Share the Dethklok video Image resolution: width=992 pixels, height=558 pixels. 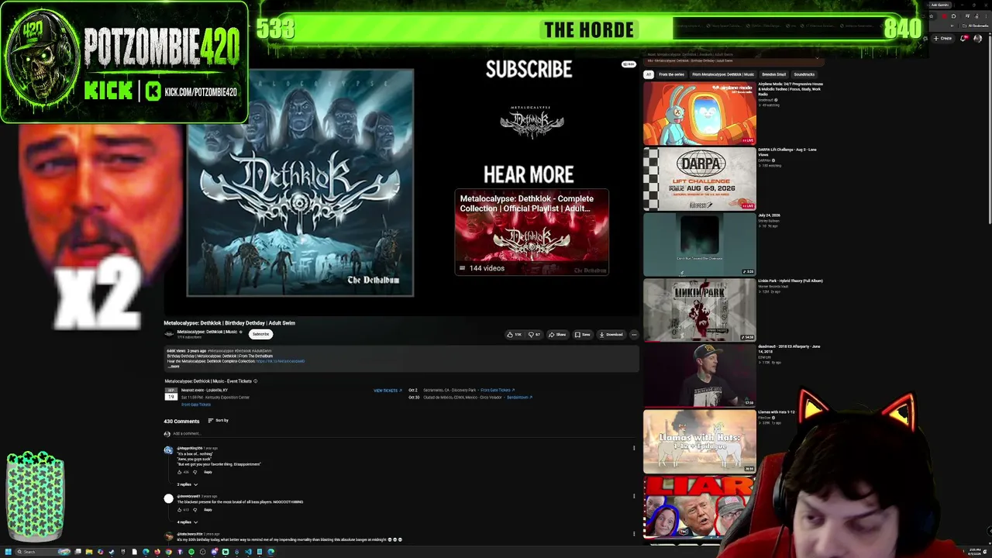pyautogui.click(x=557, y=335)
